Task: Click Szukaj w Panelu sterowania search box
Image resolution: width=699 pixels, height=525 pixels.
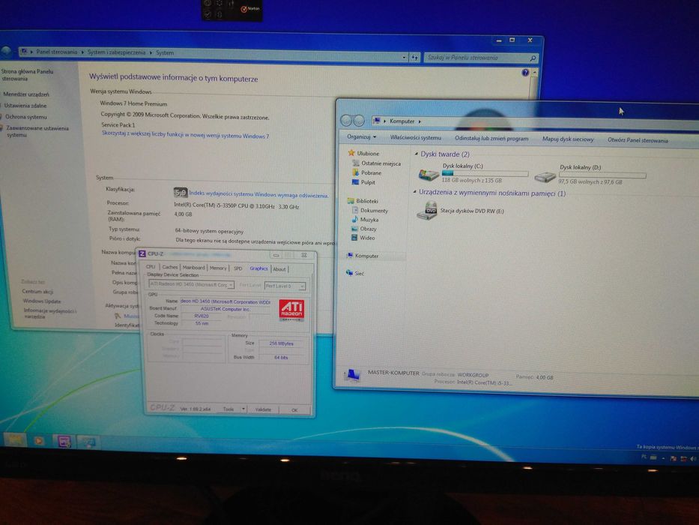Action: 480,58
